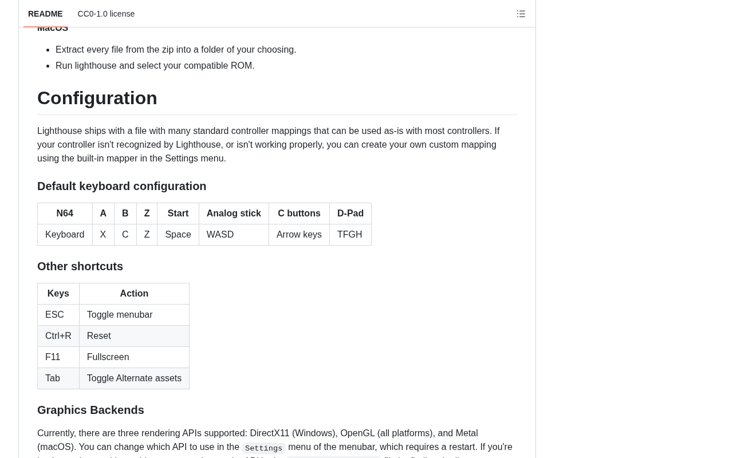The width and height of the screenshot is (733, 458).
Task: Click the Settings inline code text
Action: [263, 448]
